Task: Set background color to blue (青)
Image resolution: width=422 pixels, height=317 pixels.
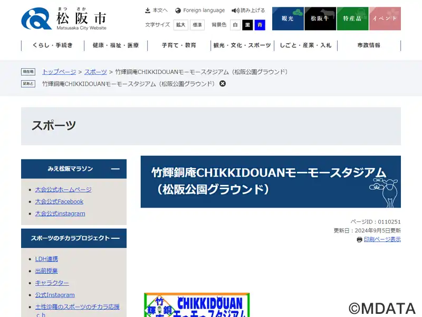Action: pos(260,25)
